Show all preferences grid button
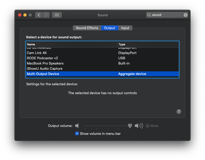 click(57, 15)
